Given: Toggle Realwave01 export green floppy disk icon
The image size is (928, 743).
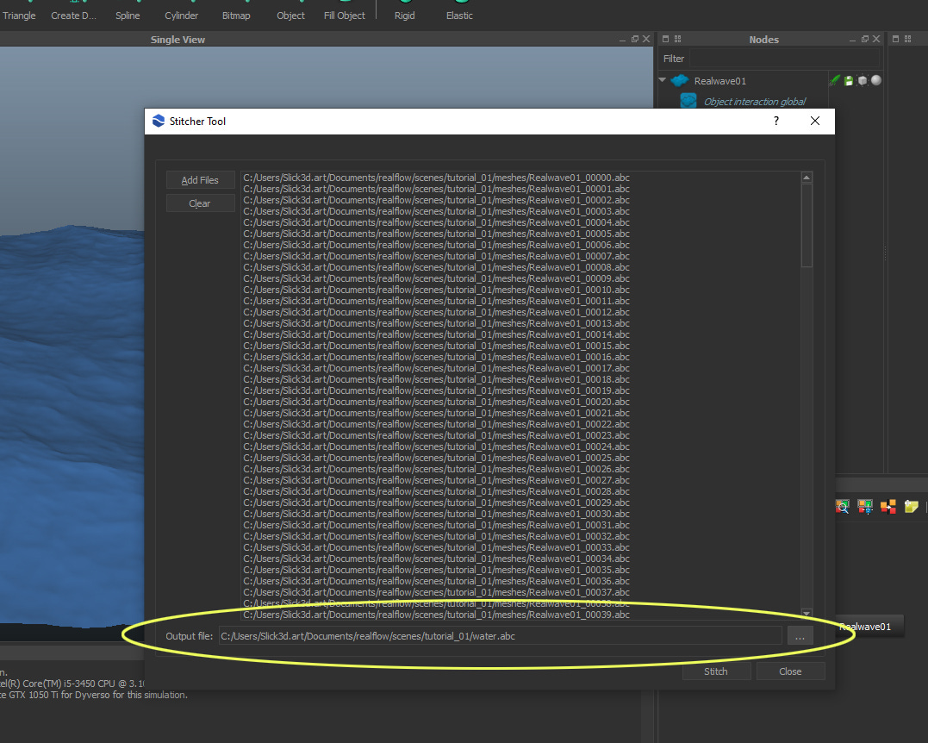Looking at the screenshot, I should tap(849, 80).
